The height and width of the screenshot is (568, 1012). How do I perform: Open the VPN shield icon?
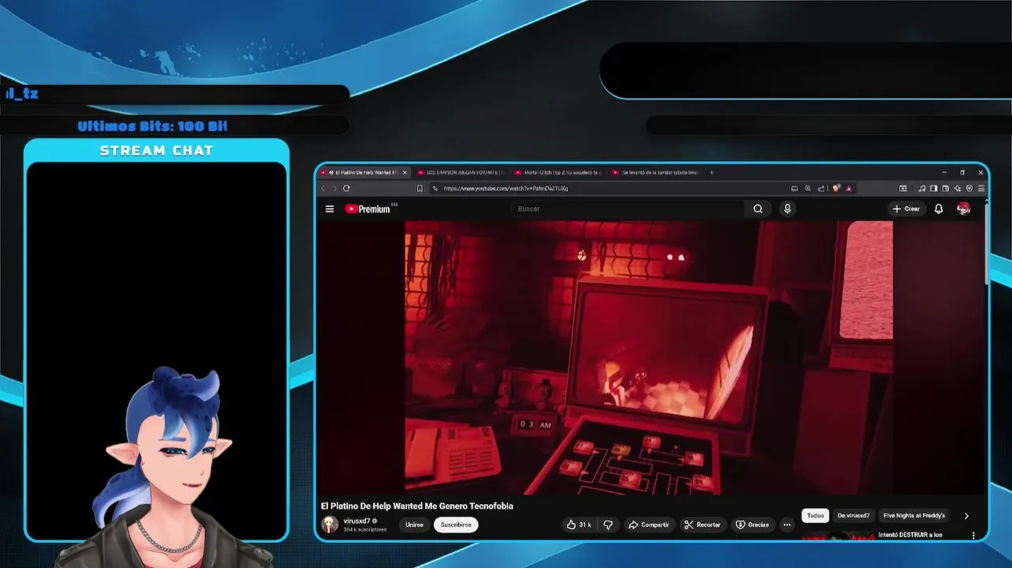click(x=969, y=189)
